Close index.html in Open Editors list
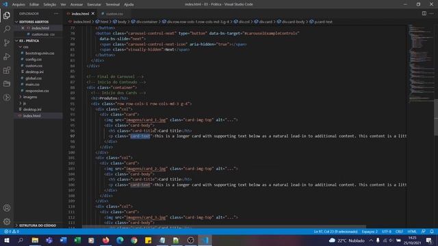The image size is (438, 246). point(23,28)
